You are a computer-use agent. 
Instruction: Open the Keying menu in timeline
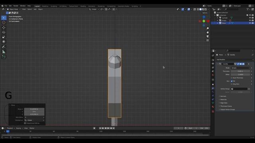click(19, 128)
